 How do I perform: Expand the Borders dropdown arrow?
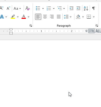pos(94,17)
